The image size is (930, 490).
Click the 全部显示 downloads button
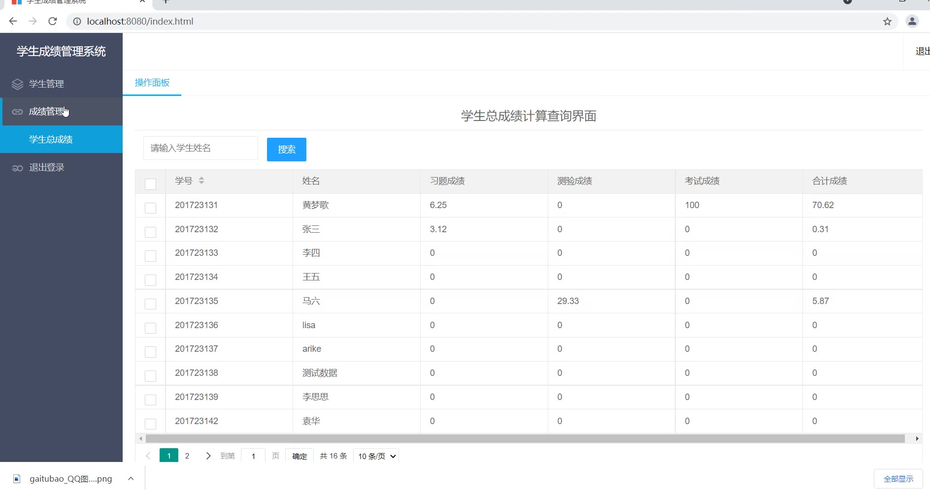pos(898,479)
